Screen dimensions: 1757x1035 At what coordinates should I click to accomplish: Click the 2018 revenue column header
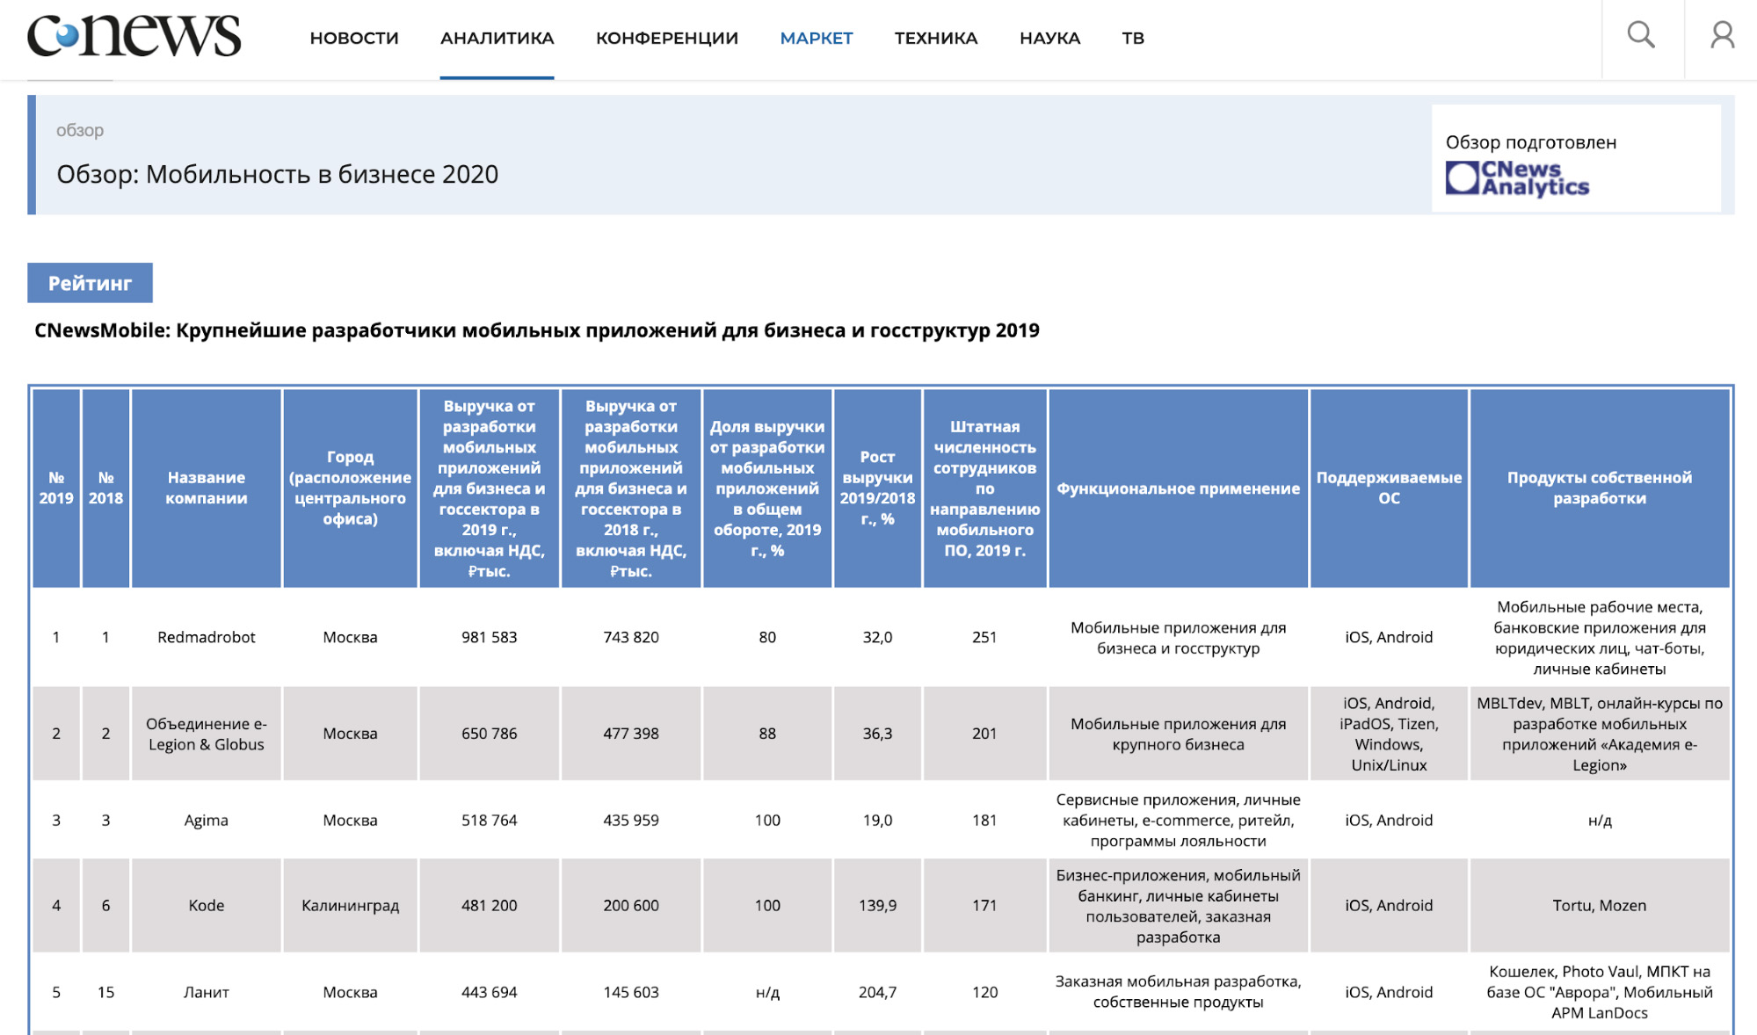pyautogui.click(x=631, y=488)
